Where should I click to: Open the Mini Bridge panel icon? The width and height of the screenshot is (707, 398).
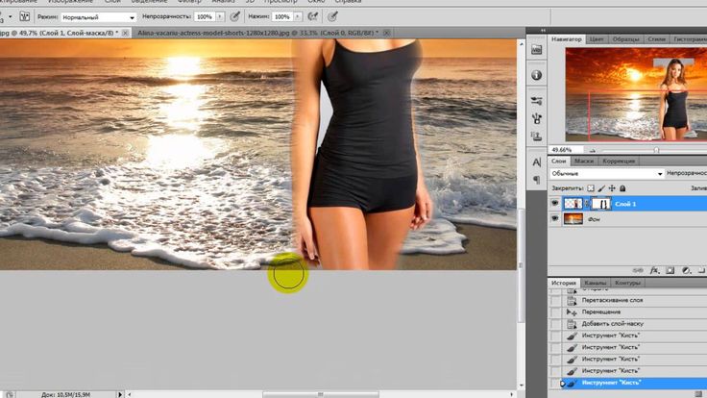coord(537,50)
